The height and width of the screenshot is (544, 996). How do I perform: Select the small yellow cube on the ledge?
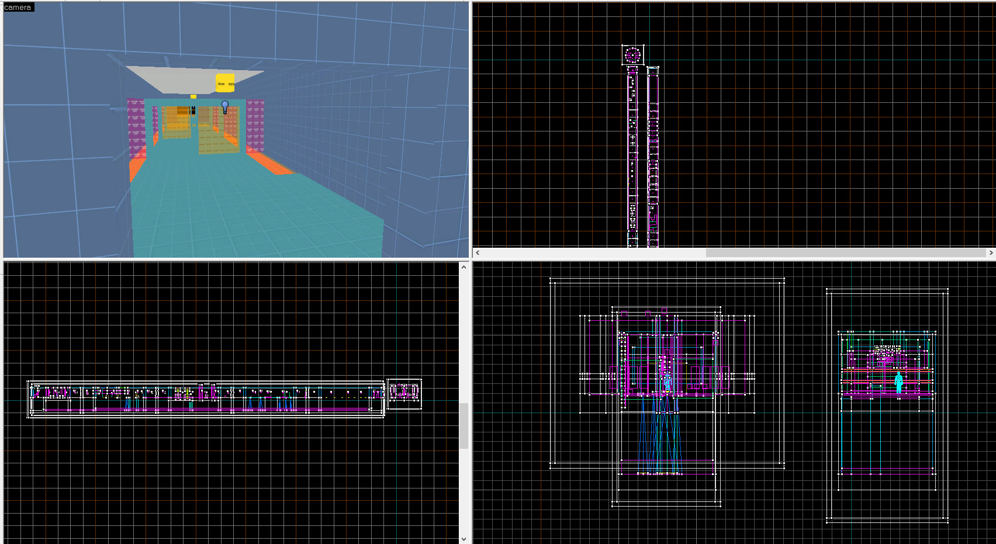[192, 96]
